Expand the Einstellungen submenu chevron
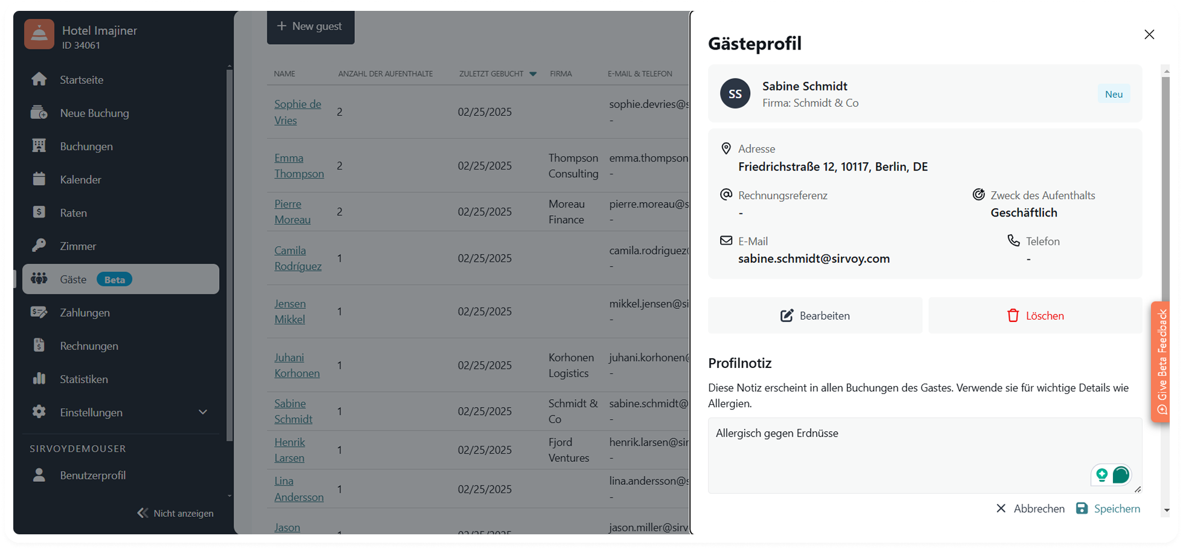Viewport: 1183px width, 550px height. (203, 412)
